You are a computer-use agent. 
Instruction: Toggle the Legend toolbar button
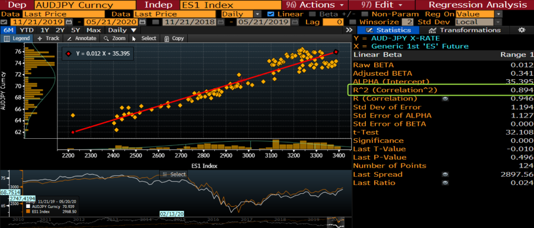[17, 38]
